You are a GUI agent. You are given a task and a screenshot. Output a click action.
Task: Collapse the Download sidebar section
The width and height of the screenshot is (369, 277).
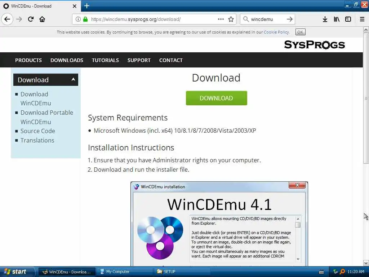coord(46,80)
